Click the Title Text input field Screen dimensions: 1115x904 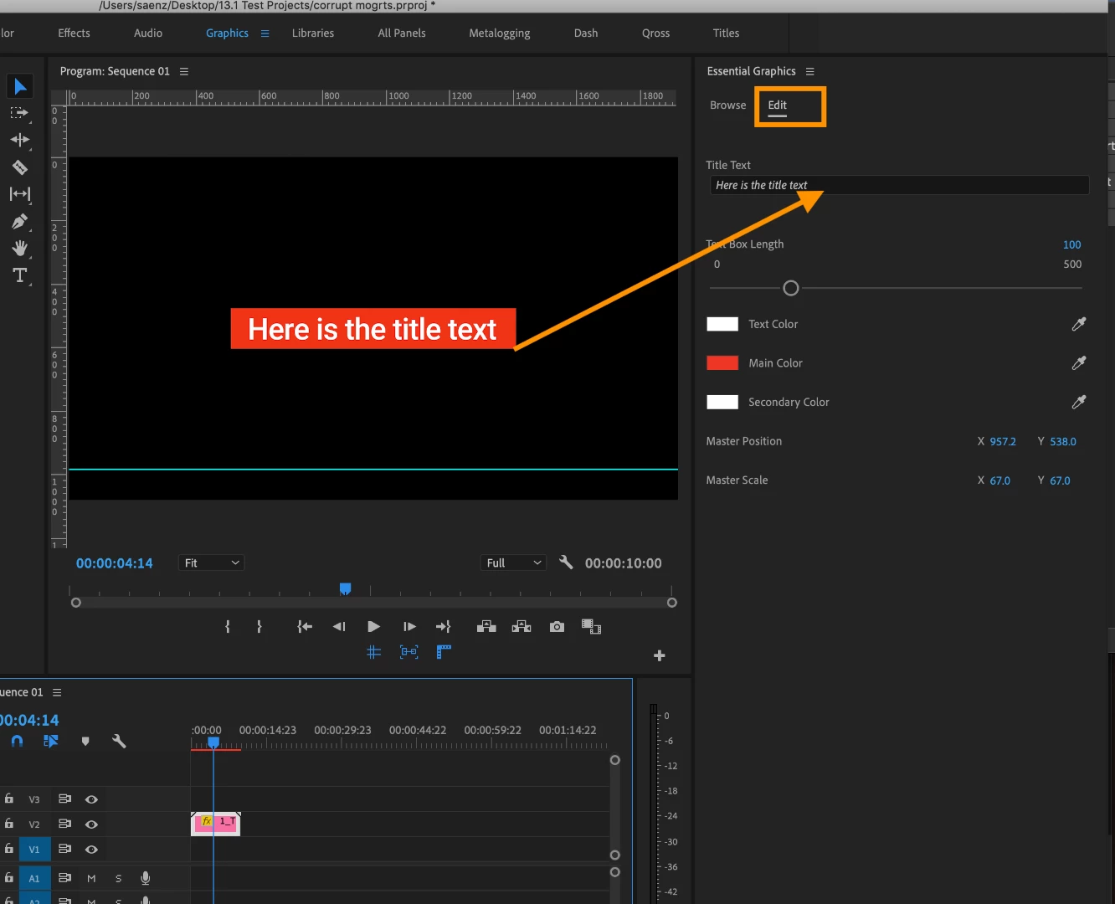coord(899,185)
